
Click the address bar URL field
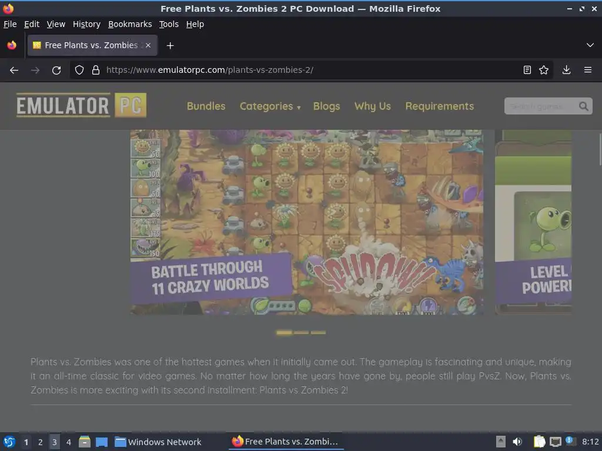(311, 70)
